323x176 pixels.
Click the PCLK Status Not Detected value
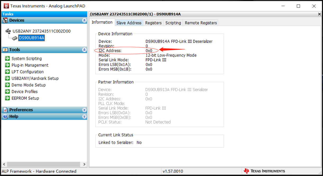pos(158,122)
